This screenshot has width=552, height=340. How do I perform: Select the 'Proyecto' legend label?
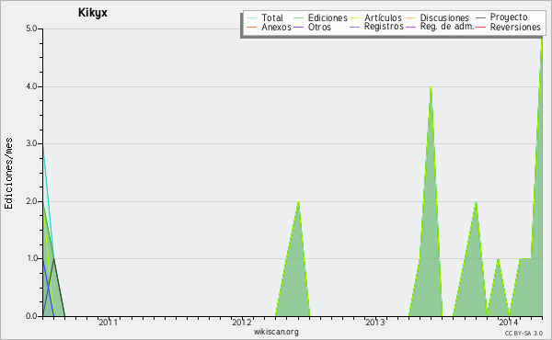509,17
